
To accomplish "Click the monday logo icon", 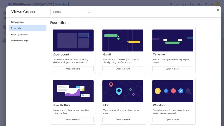I will click(10, 4).
